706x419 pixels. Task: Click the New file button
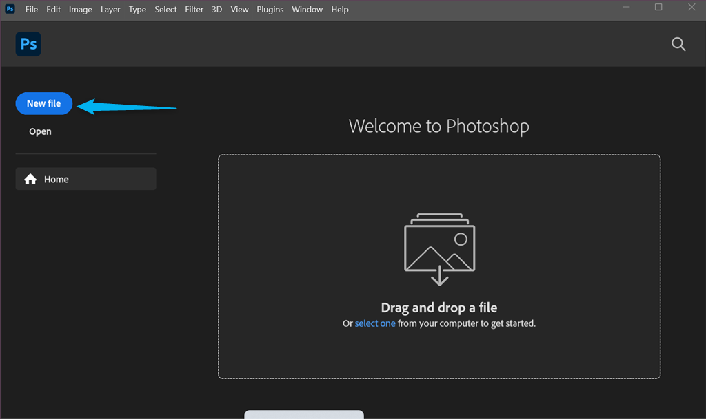(x=44, y=103)
